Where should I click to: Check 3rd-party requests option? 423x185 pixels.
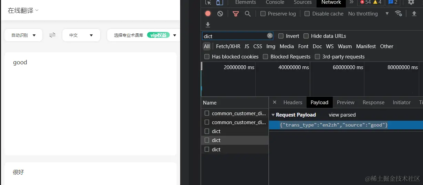[x=318, y=57]
